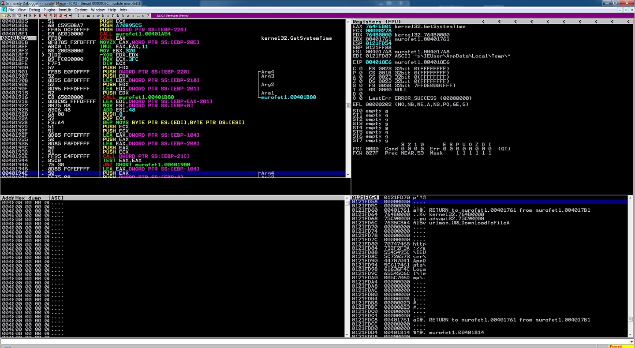
Task: Restart program with the rewind toolbar icon
Action: pos(25,15)
